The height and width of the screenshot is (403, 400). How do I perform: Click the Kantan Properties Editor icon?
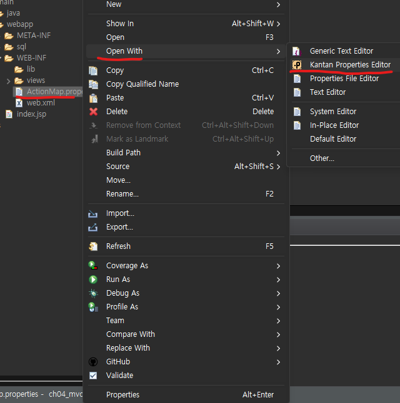(x=297, y=65)
